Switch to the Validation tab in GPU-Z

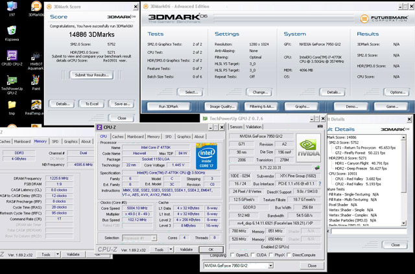(x=255, y=127)
